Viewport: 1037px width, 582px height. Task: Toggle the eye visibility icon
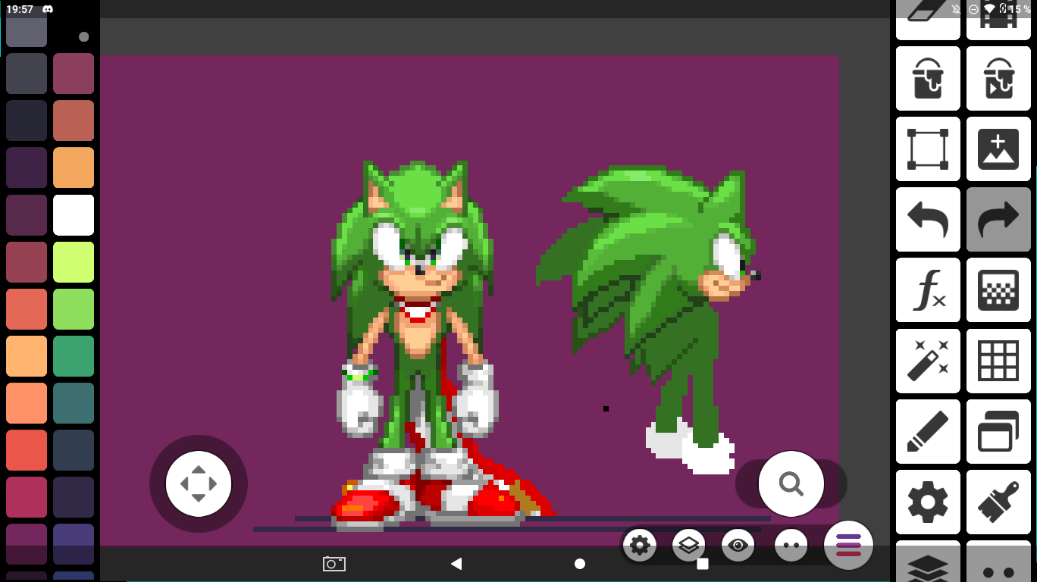[x=738, y=545]
